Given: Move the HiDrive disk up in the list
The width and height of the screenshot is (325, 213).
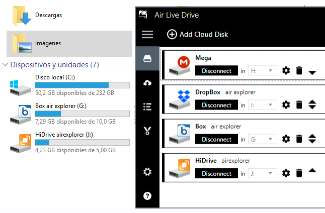Looking at the screenshot, I should click(312, 171).
